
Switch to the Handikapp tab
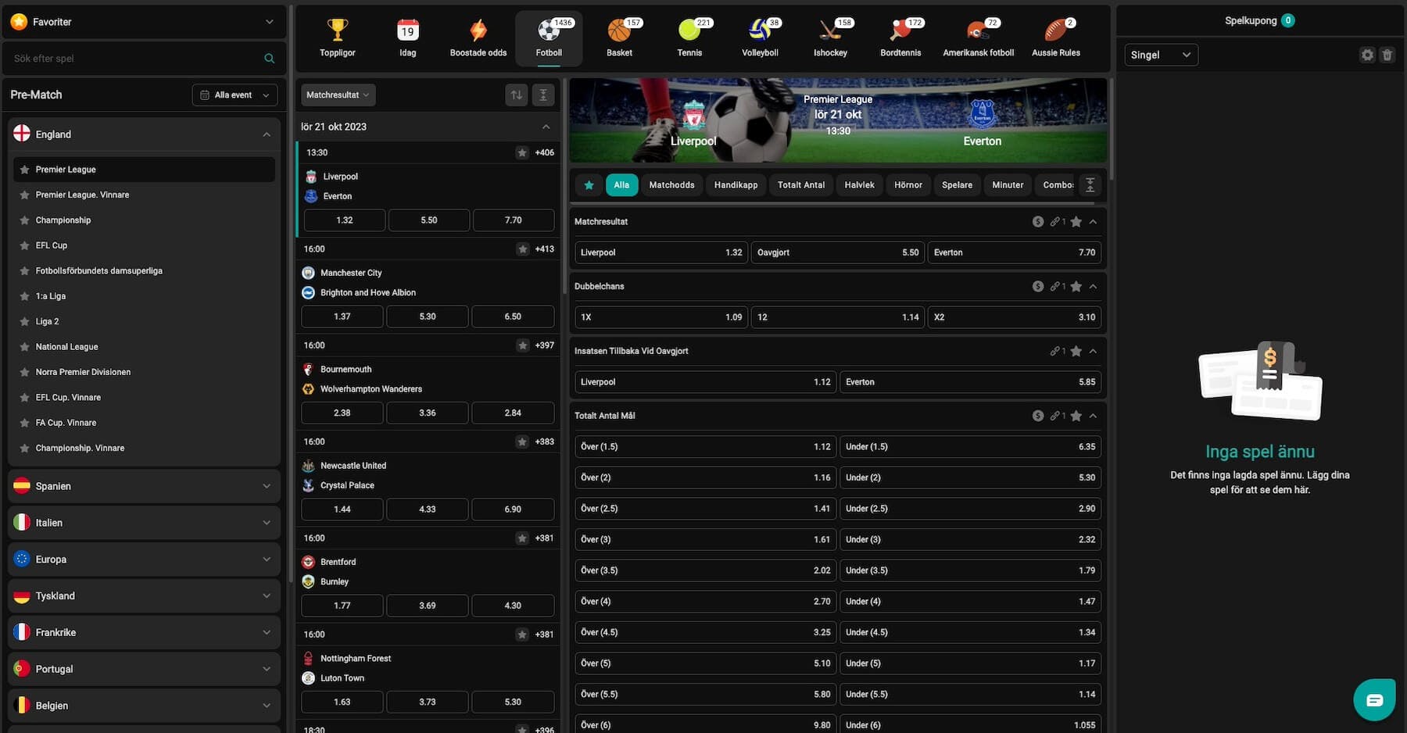pyautogui.click(x=736, y=185)
